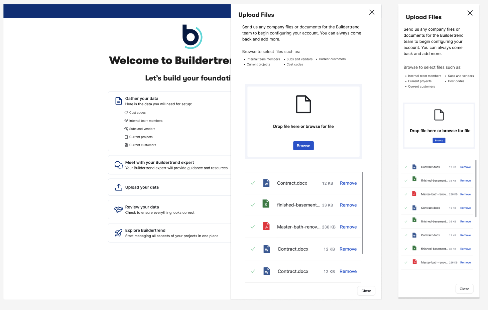This screenshot has width=488, height=310.
Task: Remove the topmost finished-basement in narrow panel
Action: pos(465,181)
